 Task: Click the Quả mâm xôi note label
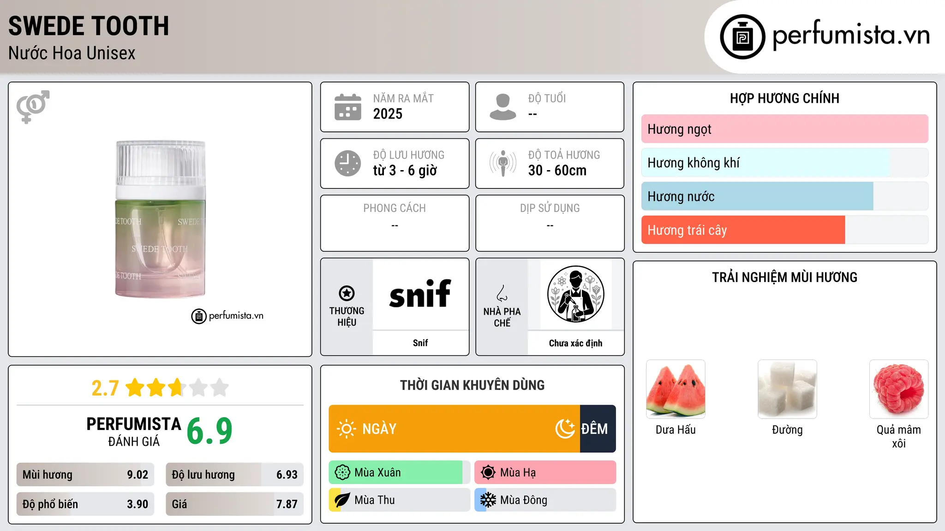pyautogui.click(x=899, y=437)
